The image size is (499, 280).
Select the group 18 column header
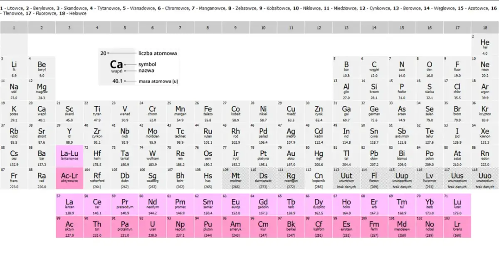pos(485,27)
